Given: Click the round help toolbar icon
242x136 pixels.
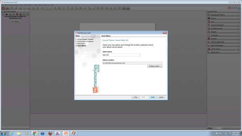Looking at the screenshot, I should 128,8.
